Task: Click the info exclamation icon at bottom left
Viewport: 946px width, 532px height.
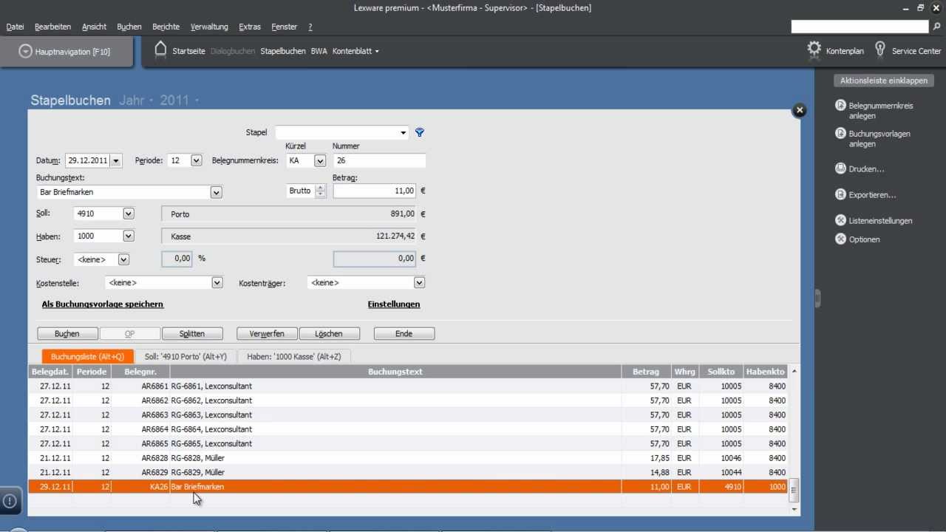Action: 10,500
